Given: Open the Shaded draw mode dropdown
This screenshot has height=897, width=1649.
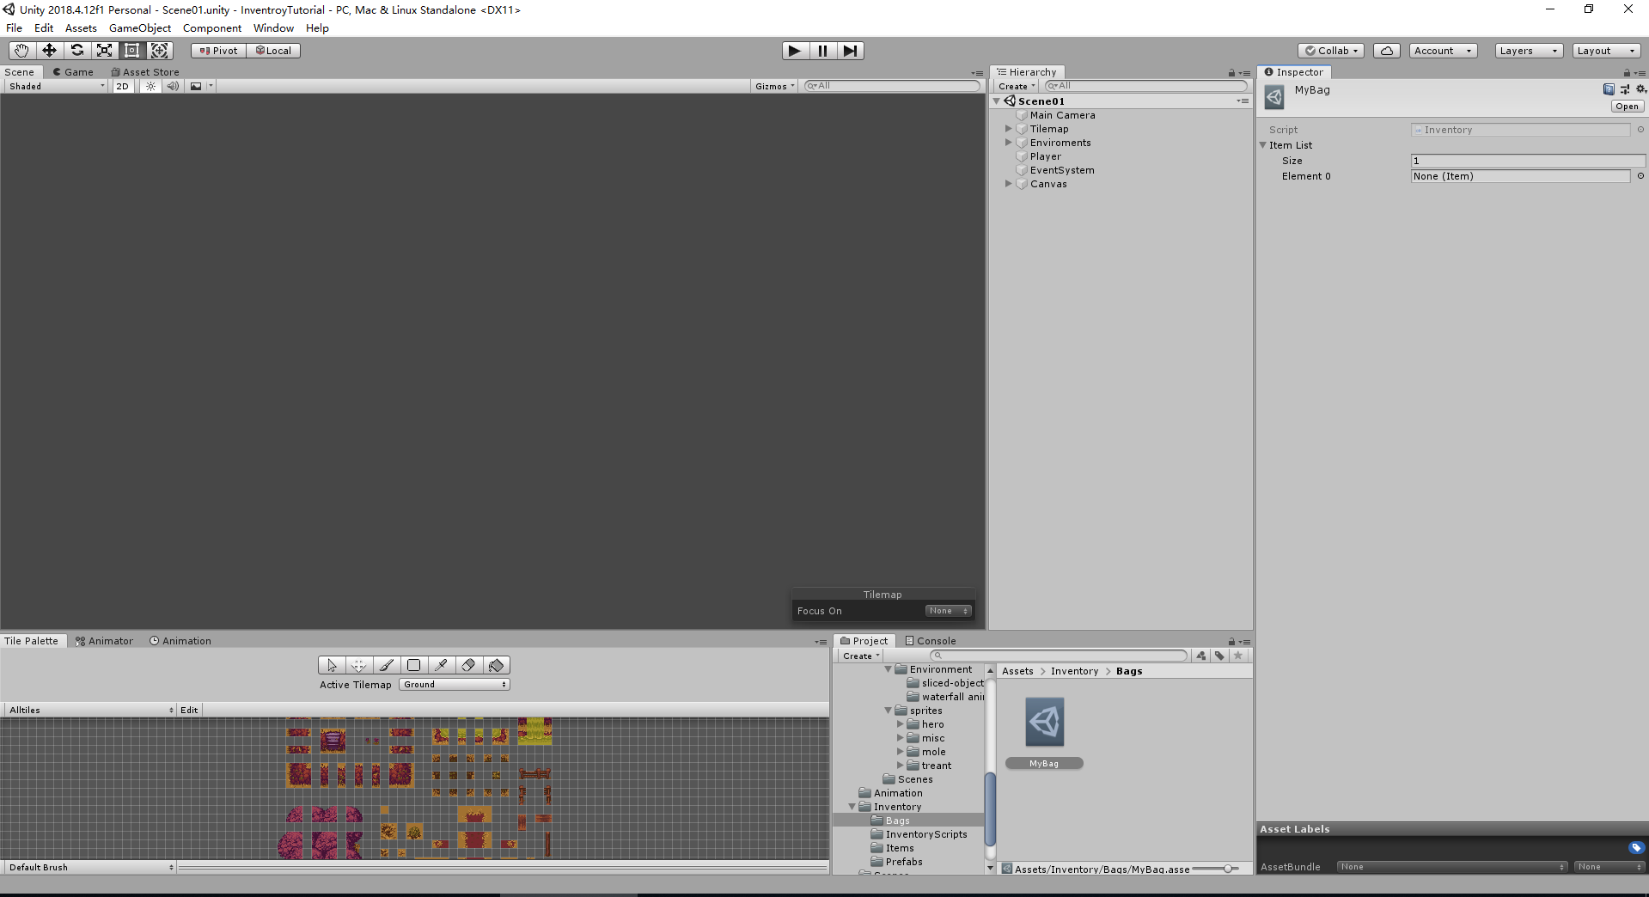Looking at the screenshot, I should [55, 86].
